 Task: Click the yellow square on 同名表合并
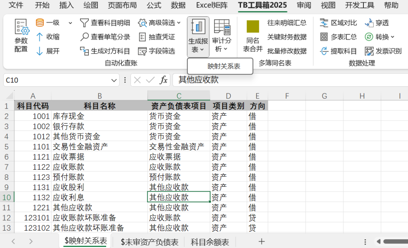pyautogui.click(x=253, y=27)
